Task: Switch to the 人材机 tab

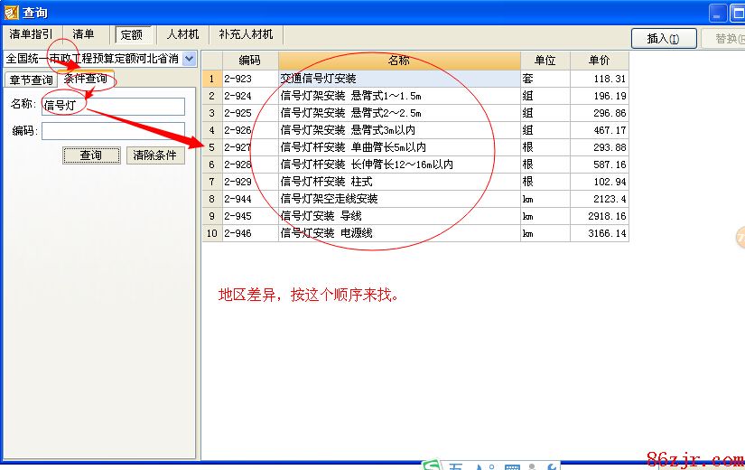Action: click(182, 34)
